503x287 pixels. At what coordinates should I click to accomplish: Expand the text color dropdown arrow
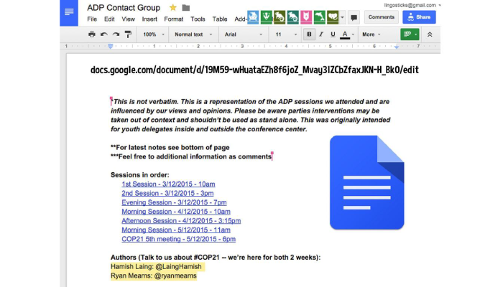tap(354, 34)
